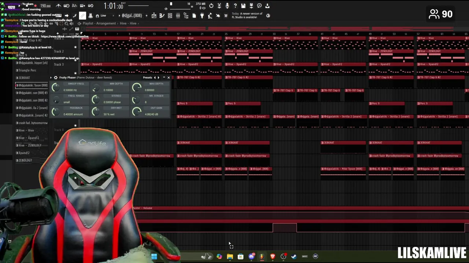Open Discord from the taskbar
Screen dimensions: 469x263
click(251, 256)
